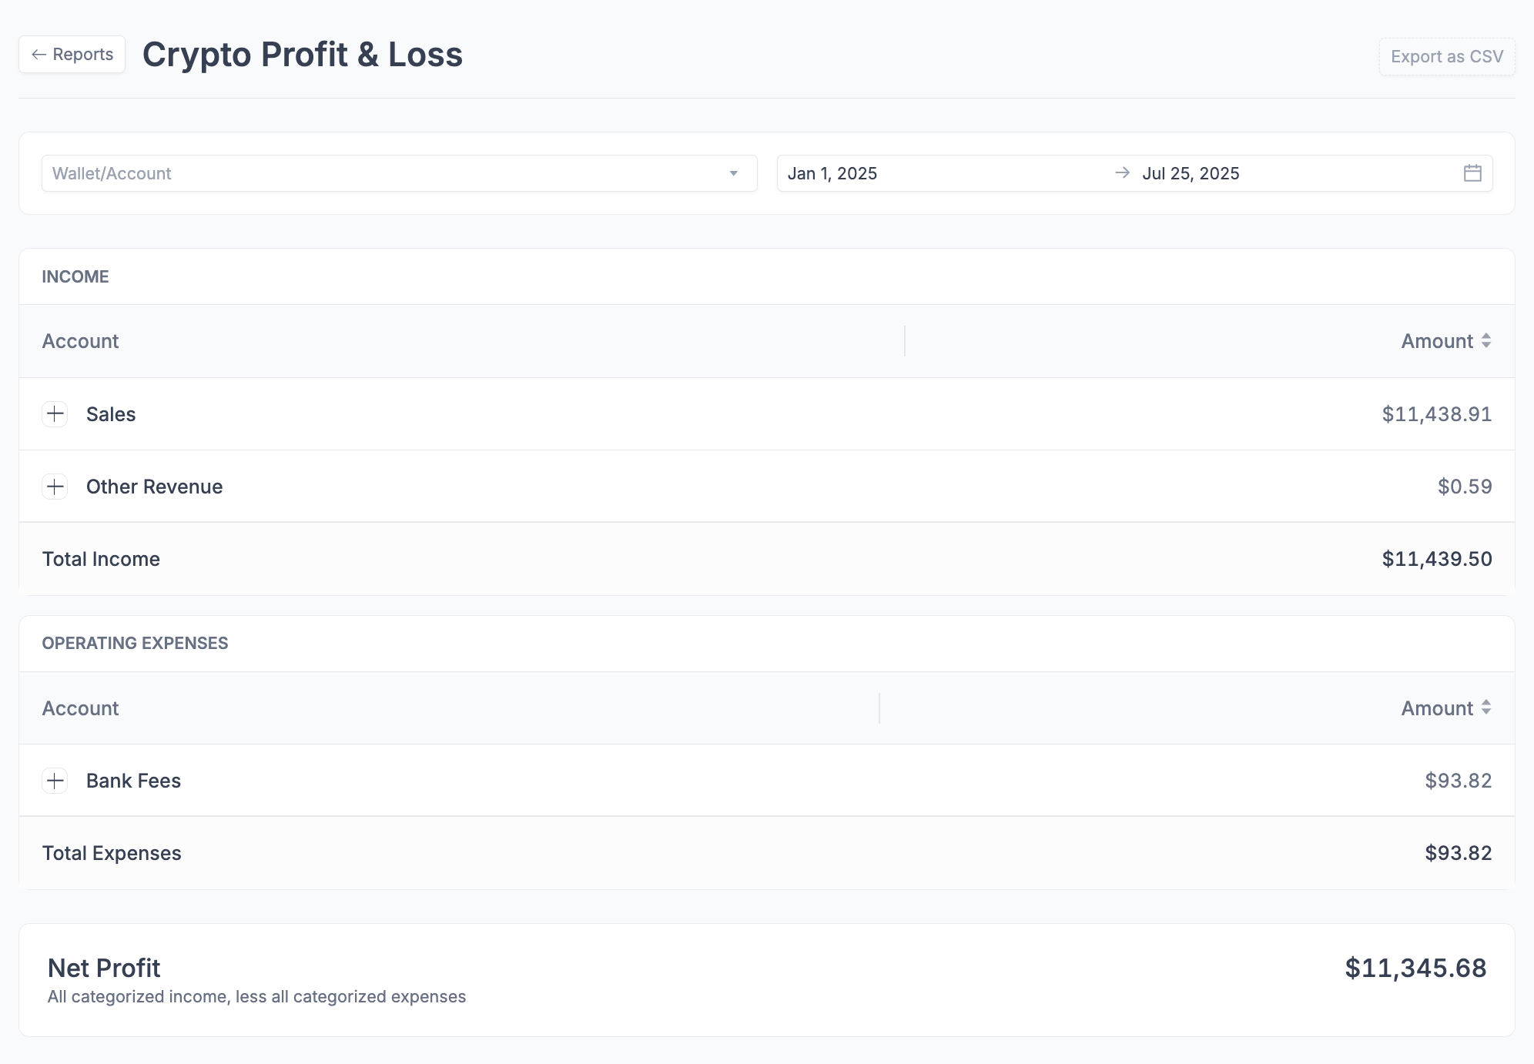Click the Bank Fees amount $93.82
Screen dimensions: 1534x1064
1458,781
